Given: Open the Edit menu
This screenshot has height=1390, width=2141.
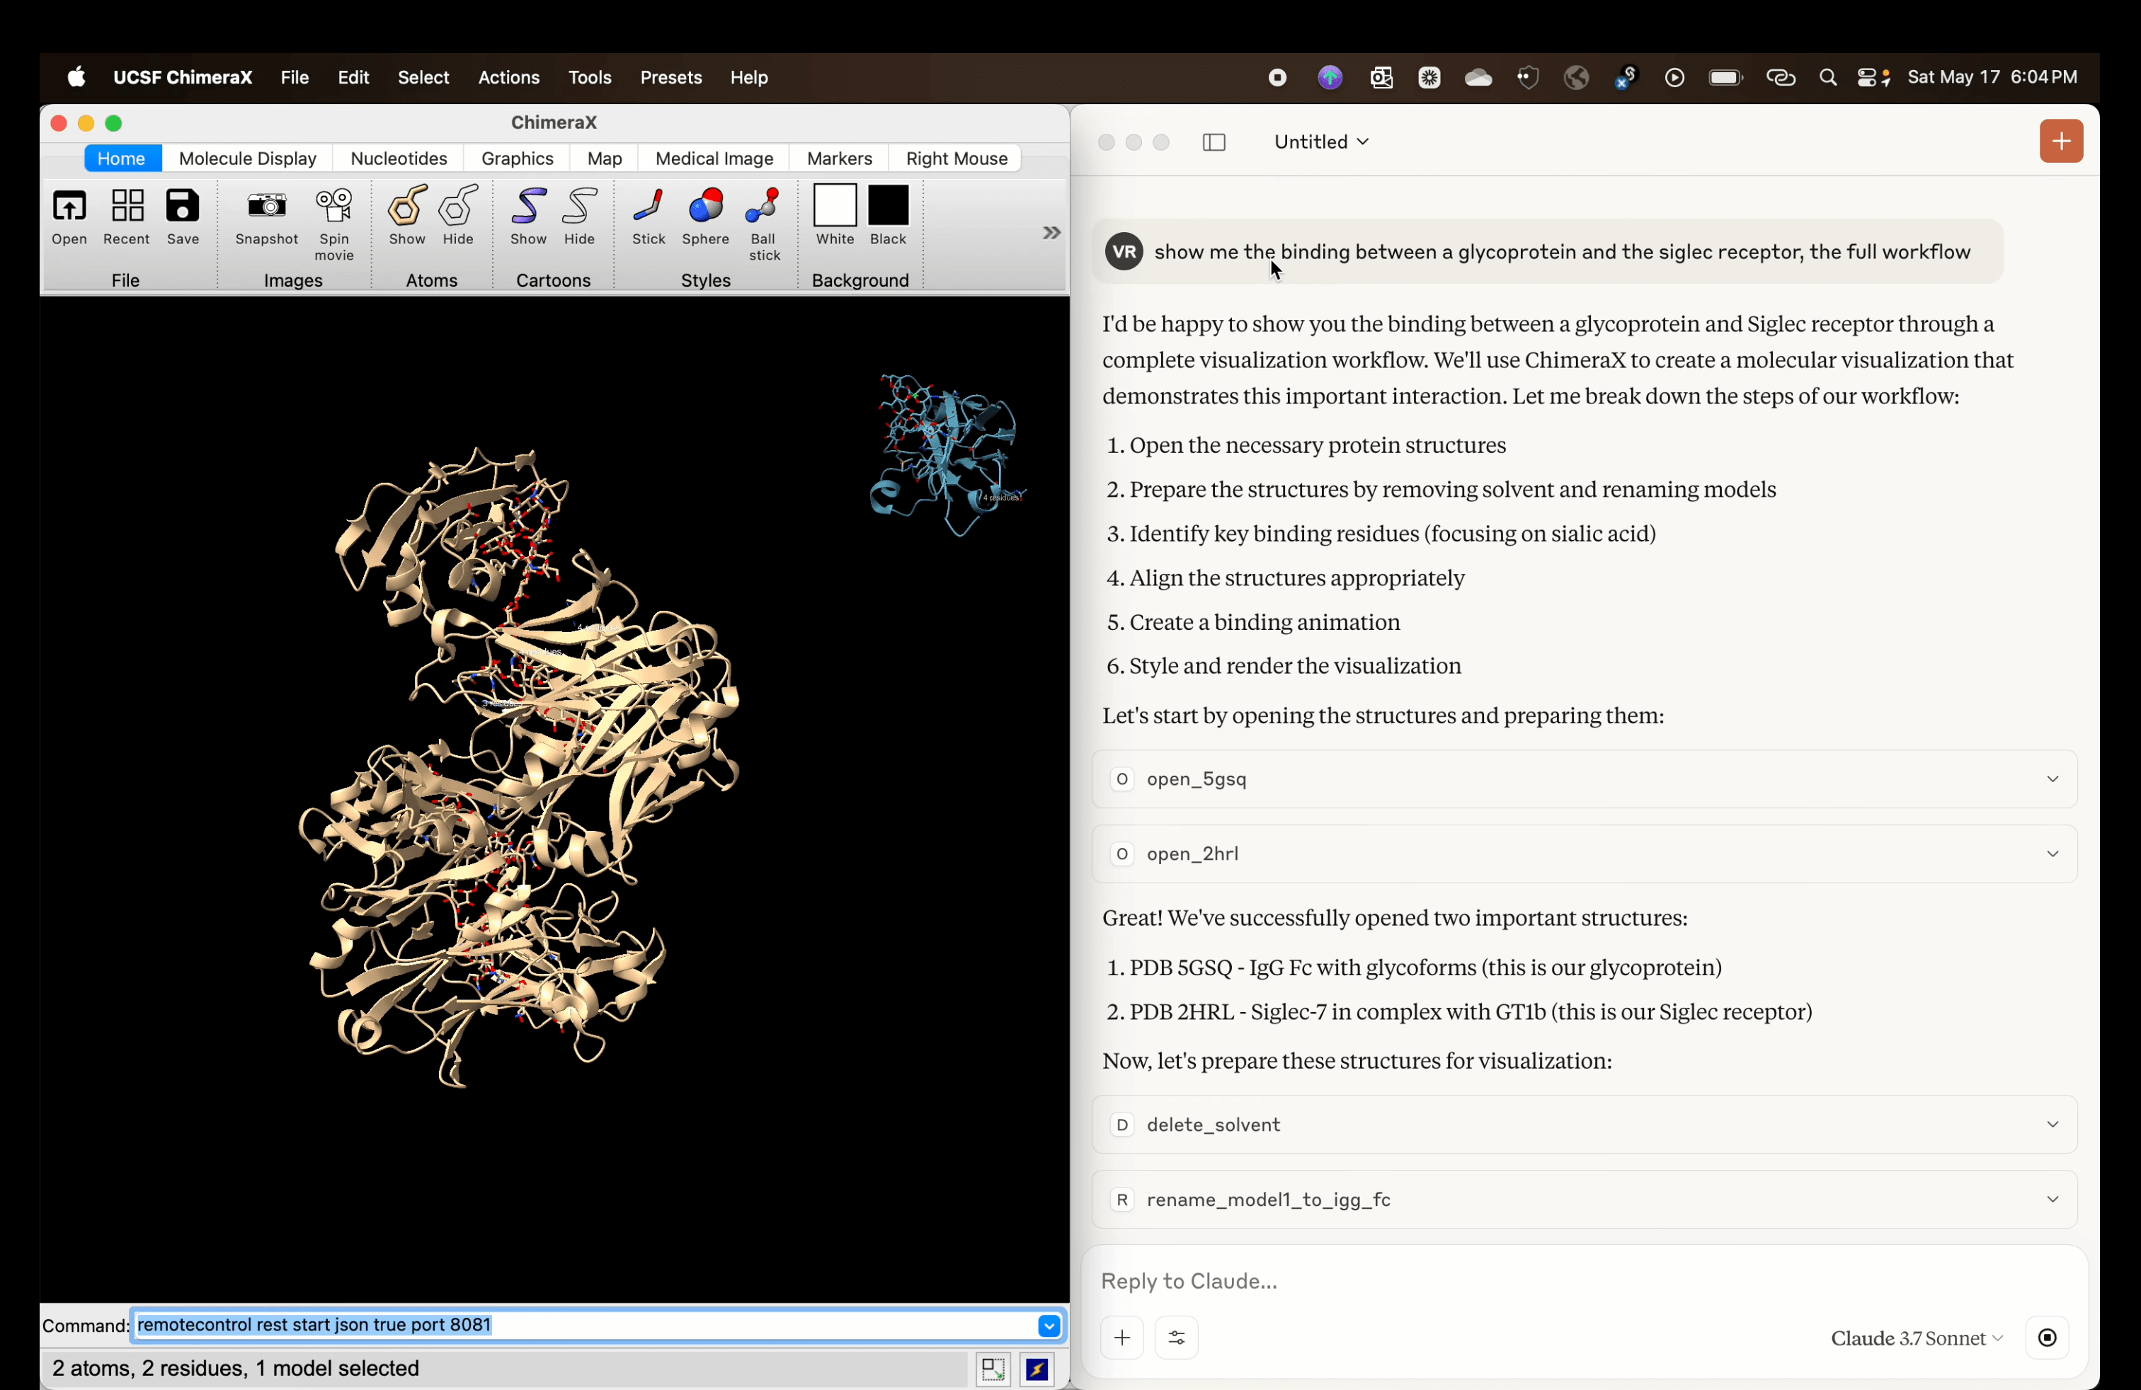Looking at the screenshot, I should 353,77.
